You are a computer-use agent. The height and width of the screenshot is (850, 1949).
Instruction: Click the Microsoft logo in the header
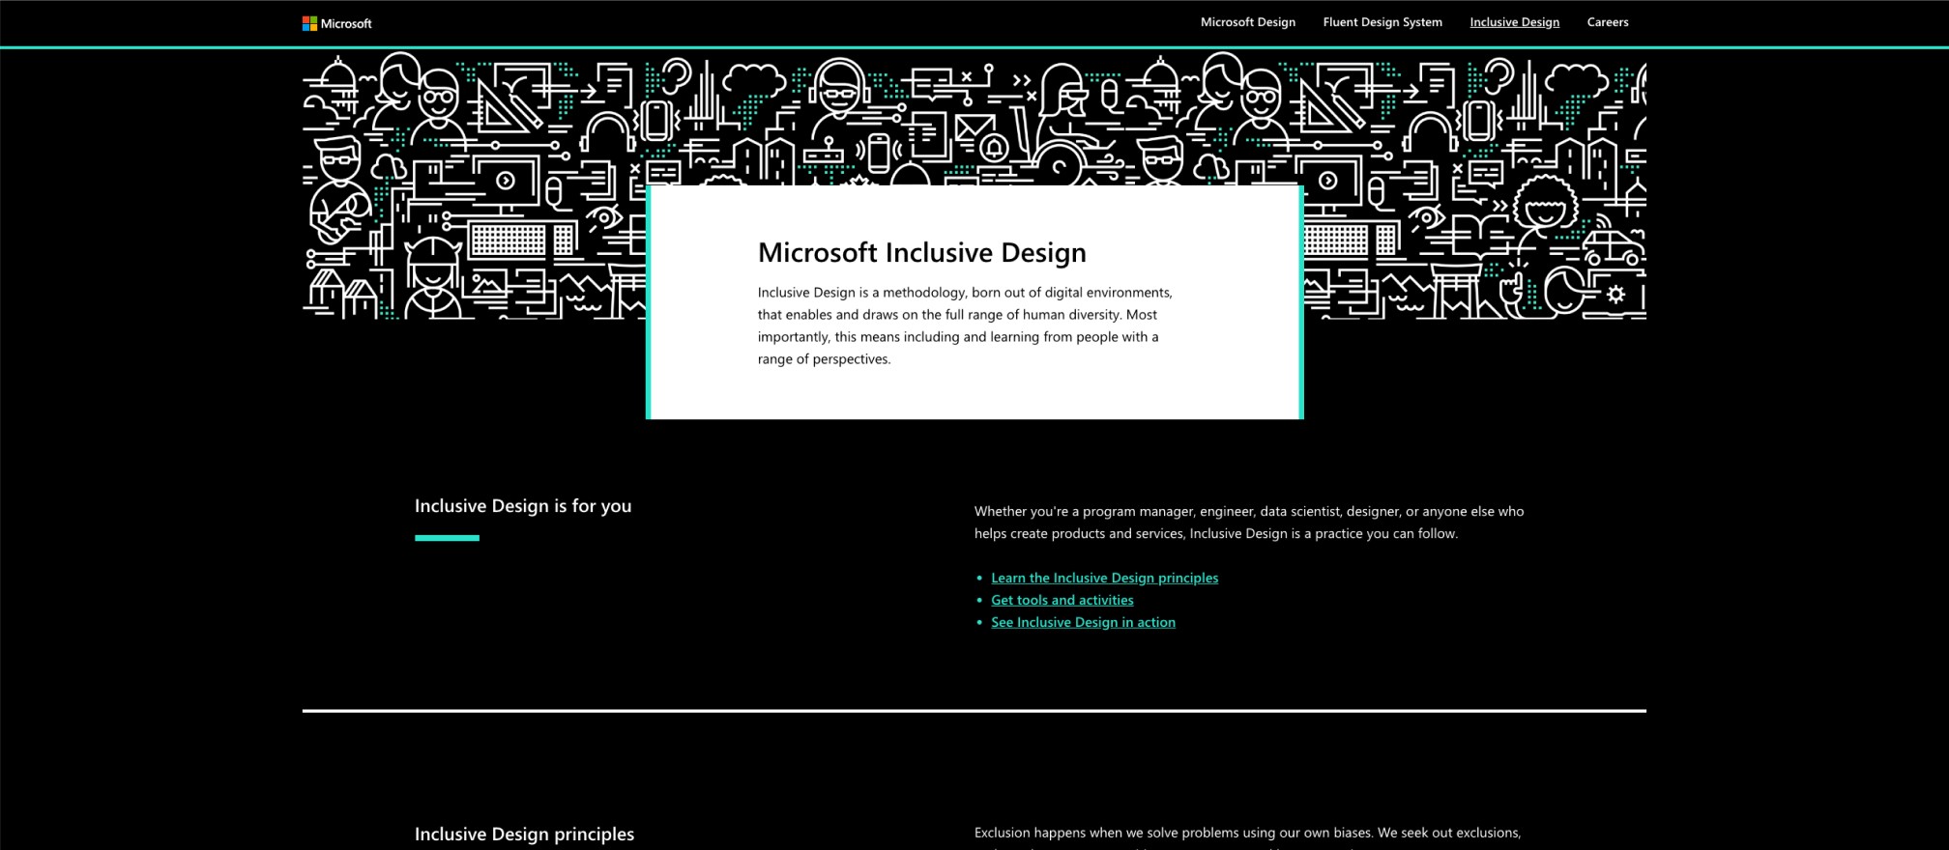click(336, 23)
